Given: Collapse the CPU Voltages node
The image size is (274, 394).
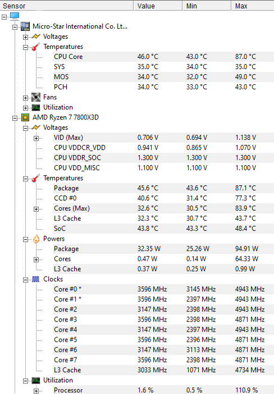Looking at the screenshot, I should [25, 128].
